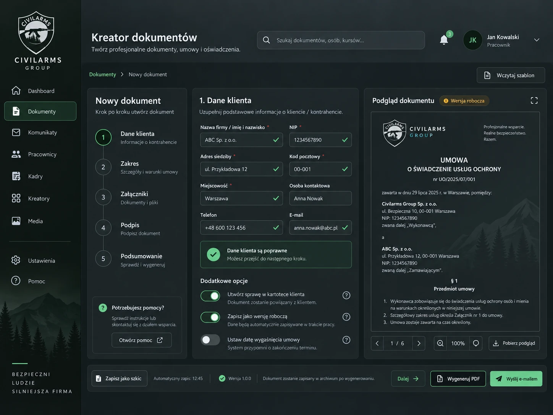Click the notification bell icon

(x=444, y=40)
